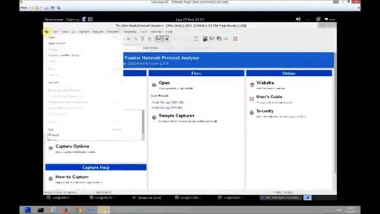Click the Go forward arrow toolbar icon

point(128,39)
